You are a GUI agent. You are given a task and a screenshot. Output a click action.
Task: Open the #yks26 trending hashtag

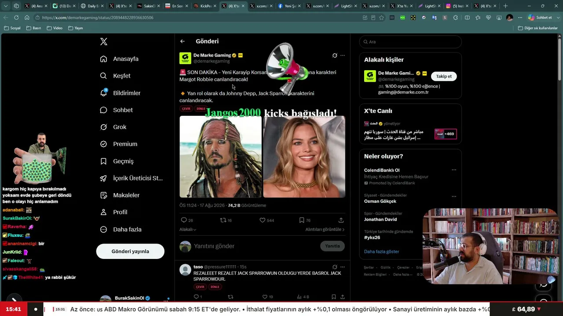click(x=372, y=237)
